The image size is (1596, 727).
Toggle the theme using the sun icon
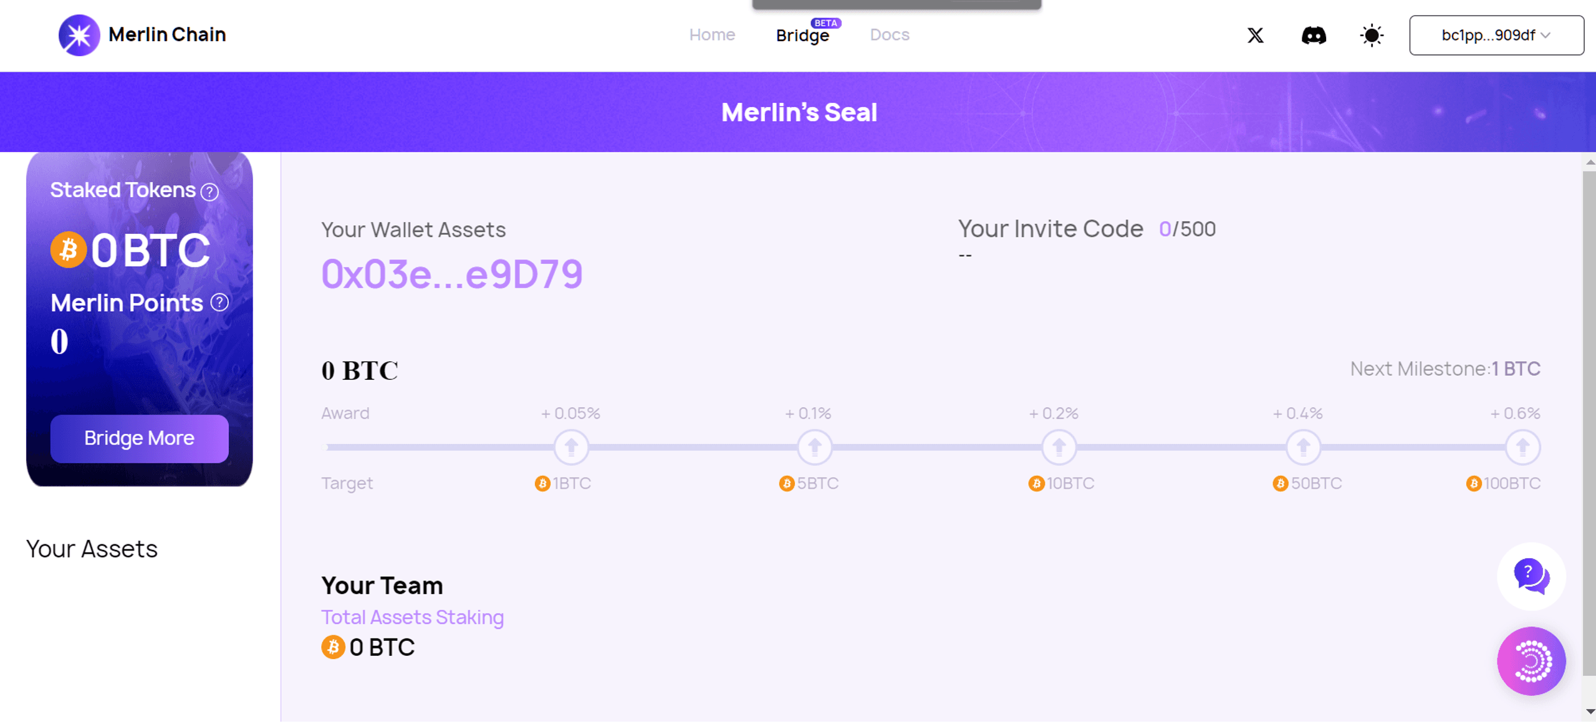tap(1371, 35)
